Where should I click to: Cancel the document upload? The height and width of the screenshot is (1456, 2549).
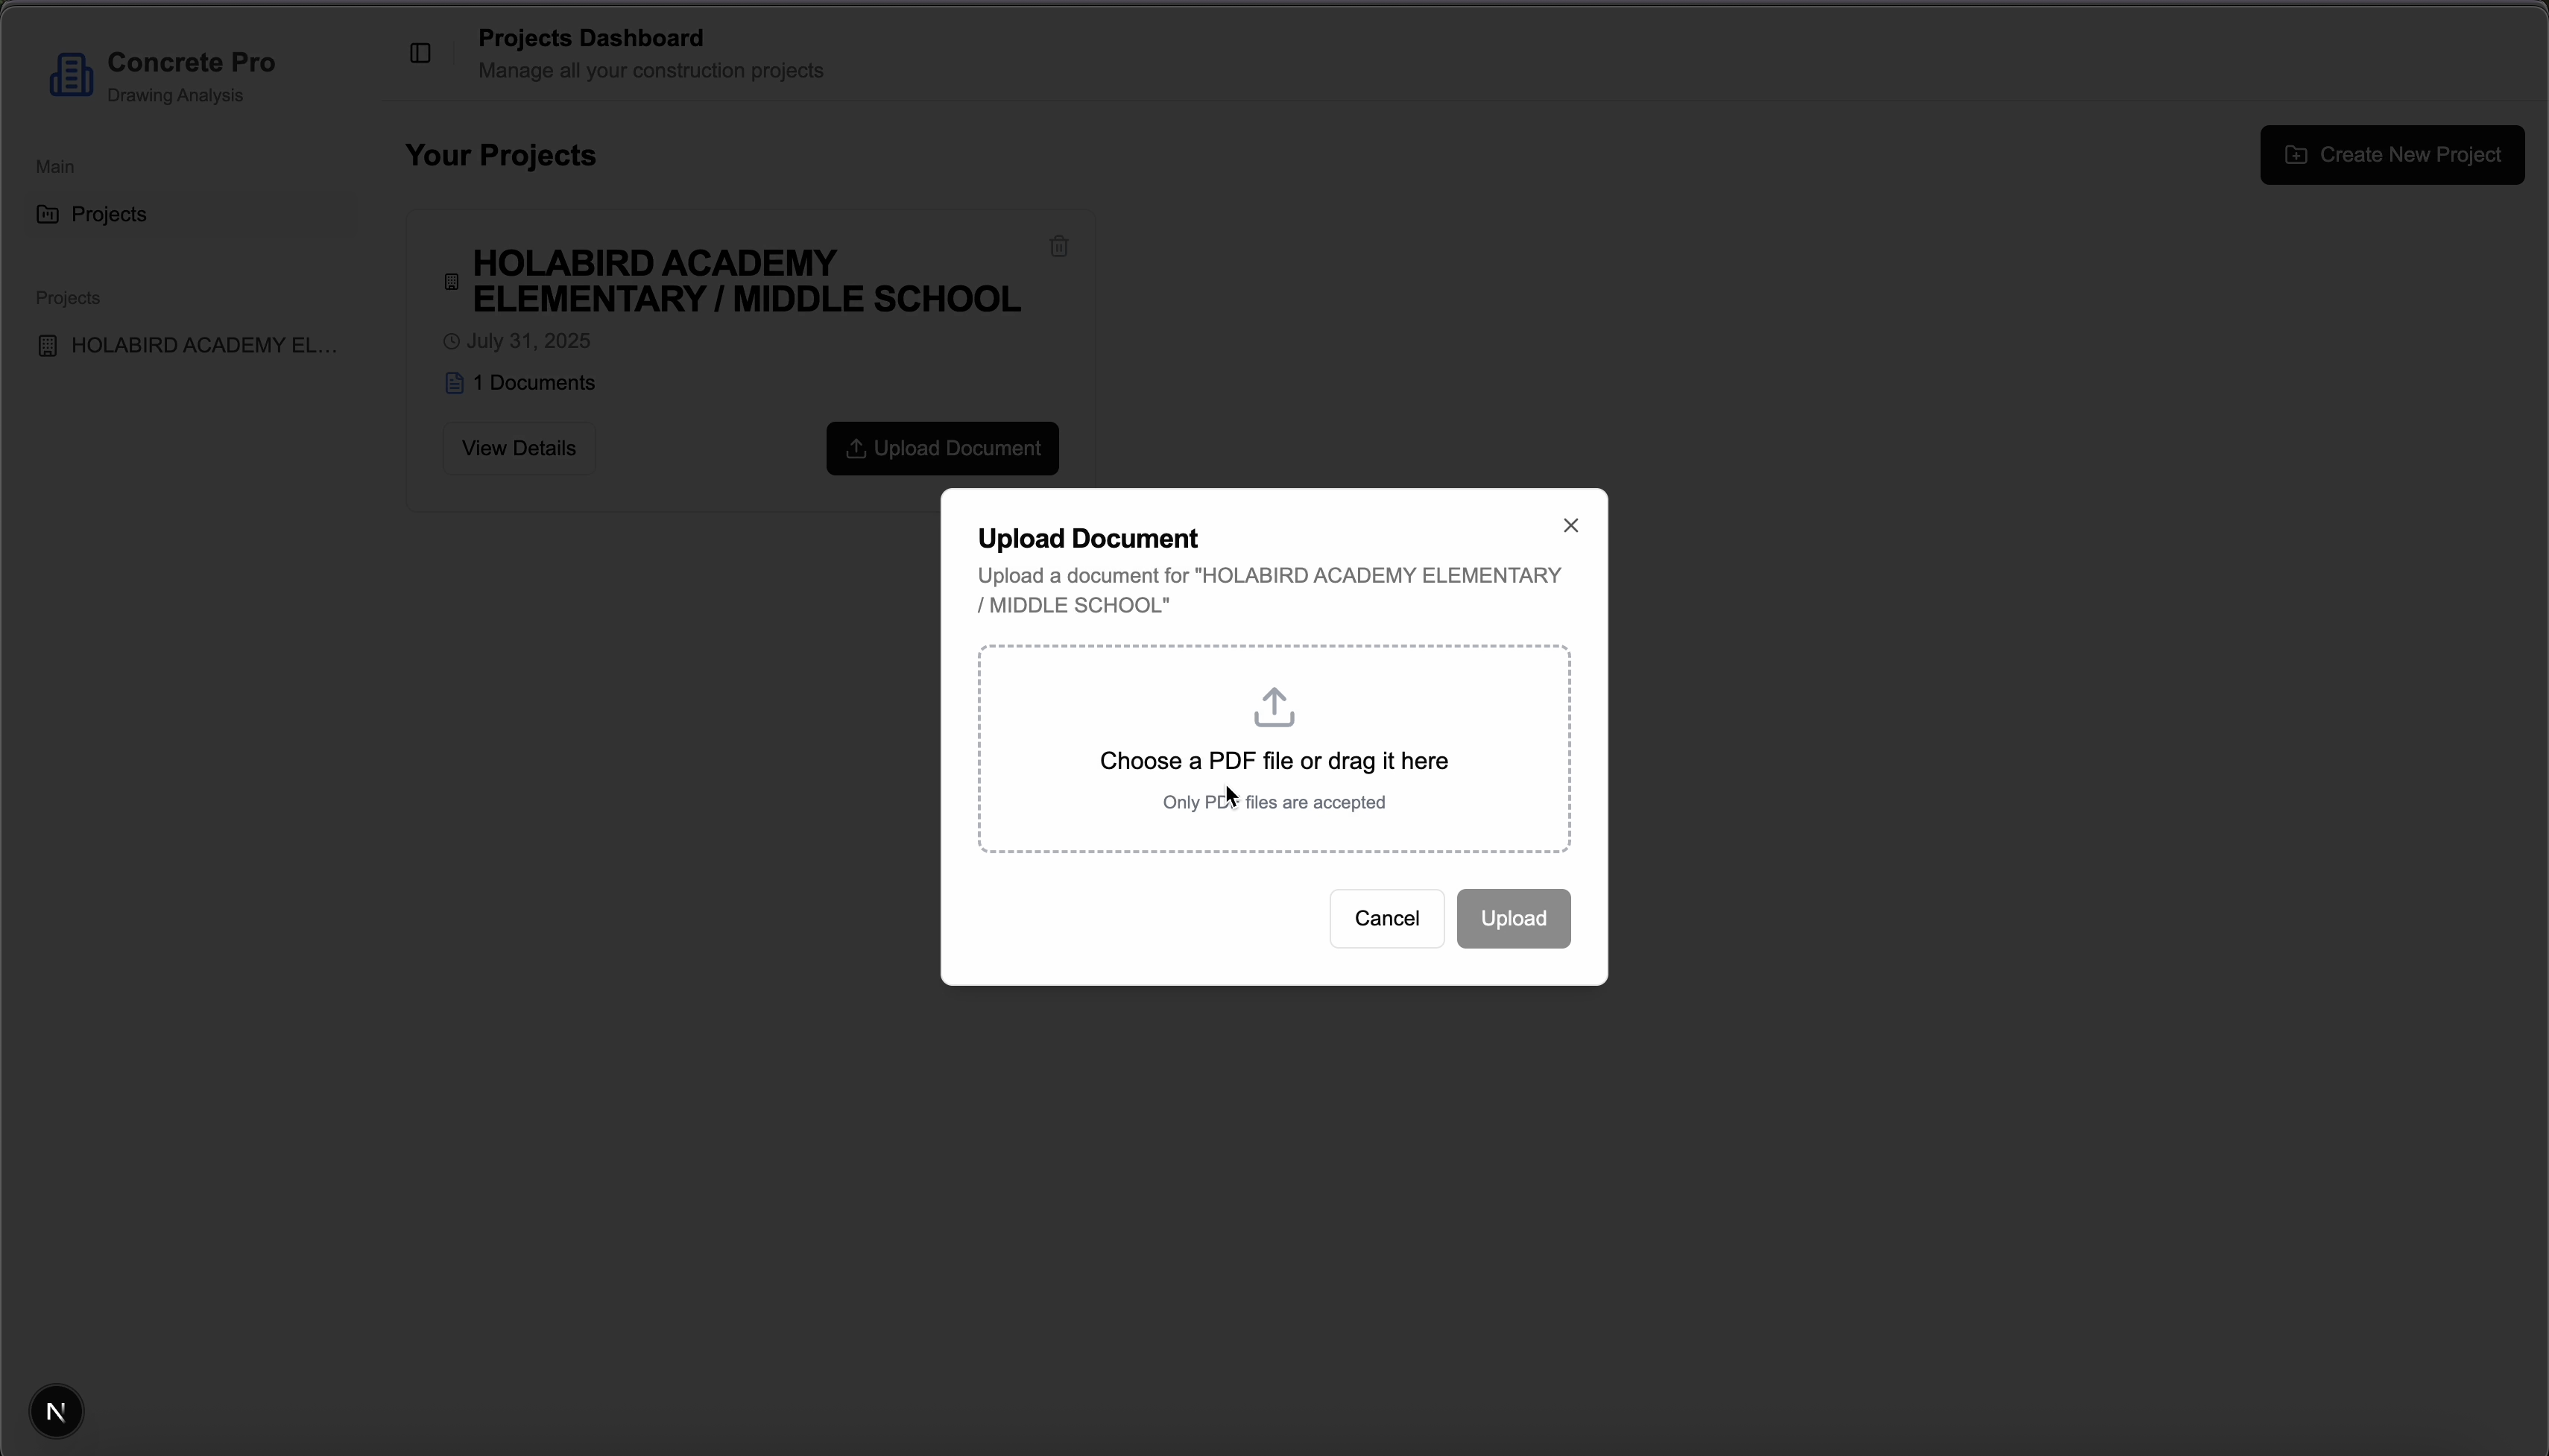1386,918
